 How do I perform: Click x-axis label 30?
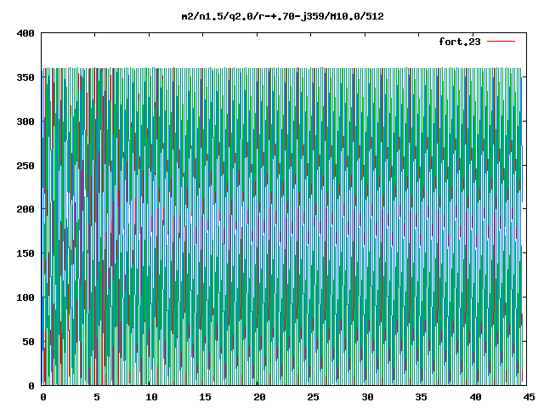click(367, 397)
